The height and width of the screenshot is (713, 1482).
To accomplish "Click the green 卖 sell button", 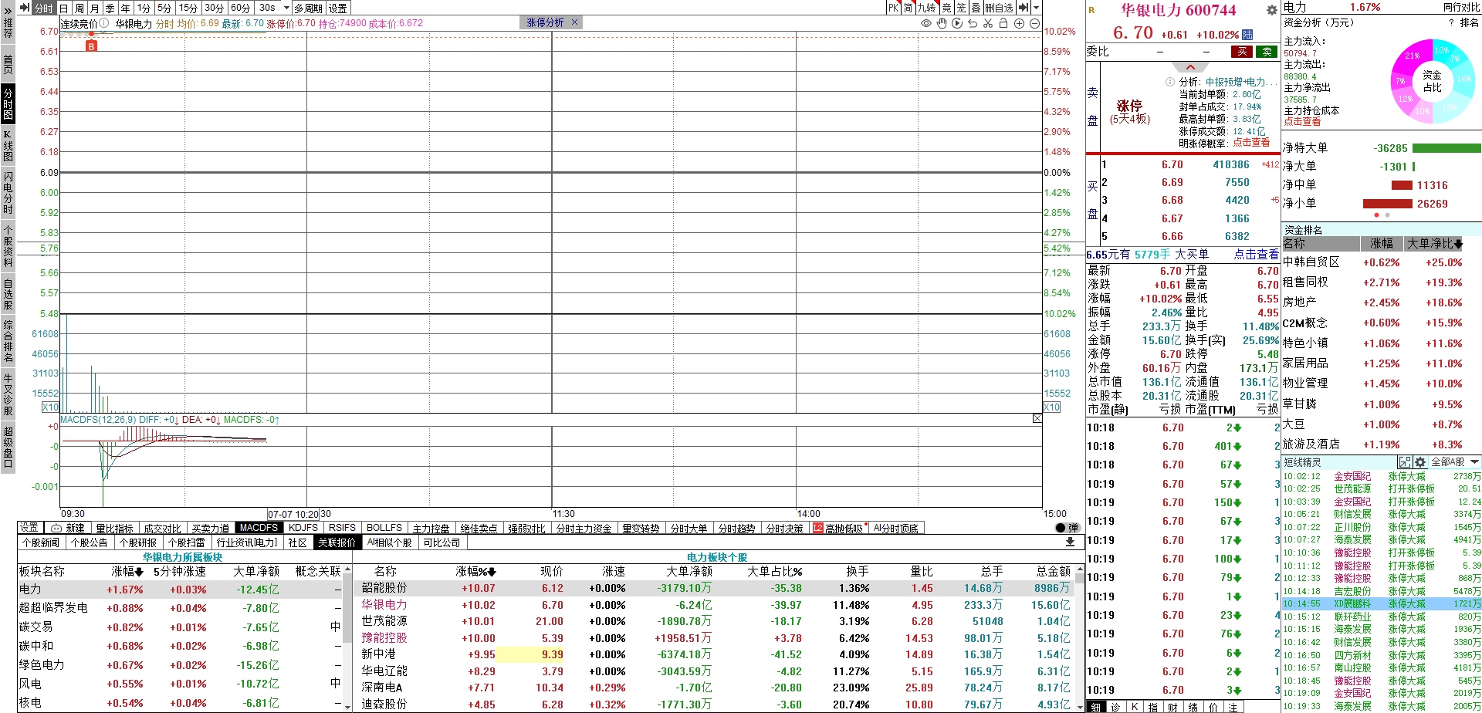I will [x=1267, y=52].
